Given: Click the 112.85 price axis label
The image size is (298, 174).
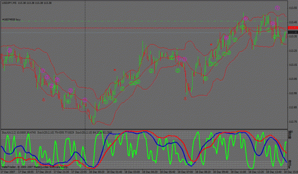Looking at the screenshot, I should (293, 107).
